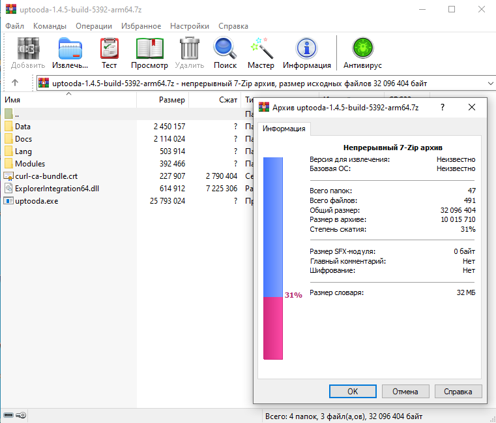This screenshot has width=496, height=423.
Task: Select the Modules folder name
Action: [30, 163]
